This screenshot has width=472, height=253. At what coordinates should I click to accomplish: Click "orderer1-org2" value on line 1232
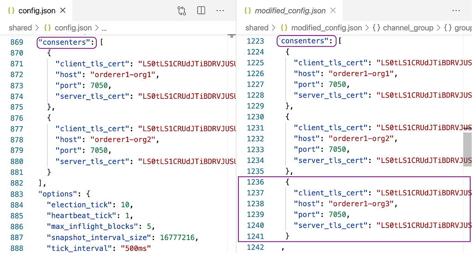[361, 139]
